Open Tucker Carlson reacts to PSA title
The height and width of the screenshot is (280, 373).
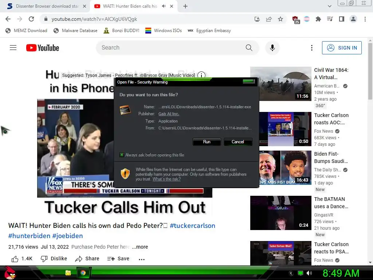pos(331,248)
